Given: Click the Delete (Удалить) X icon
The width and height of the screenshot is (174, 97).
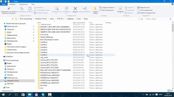Looking at the screenshot, I should tap(75, 8).
